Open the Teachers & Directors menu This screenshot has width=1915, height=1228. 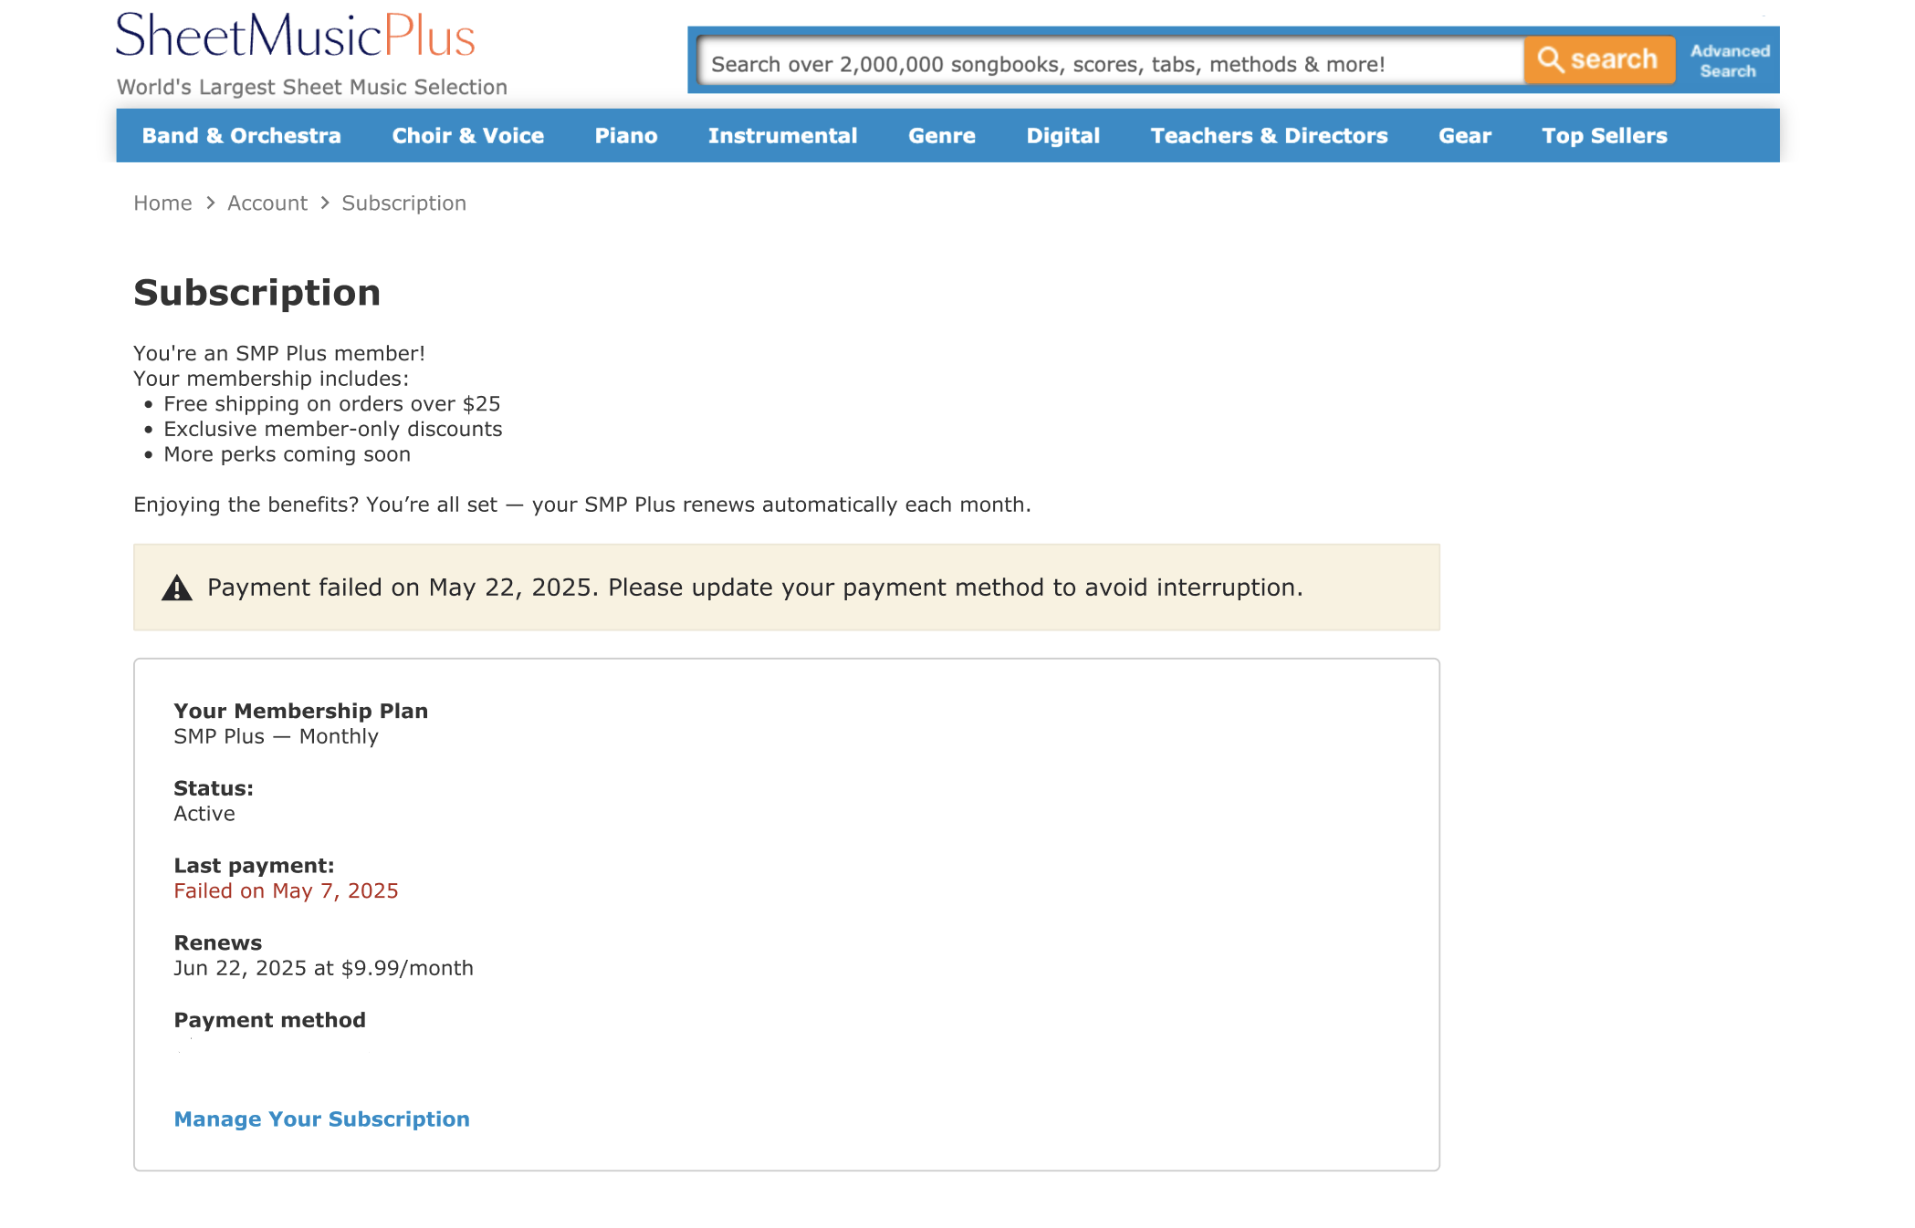(x=1269, y=136)
